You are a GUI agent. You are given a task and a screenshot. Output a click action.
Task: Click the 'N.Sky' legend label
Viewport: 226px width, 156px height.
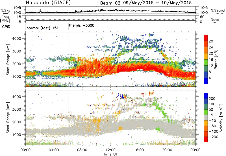tap(5, 10)
